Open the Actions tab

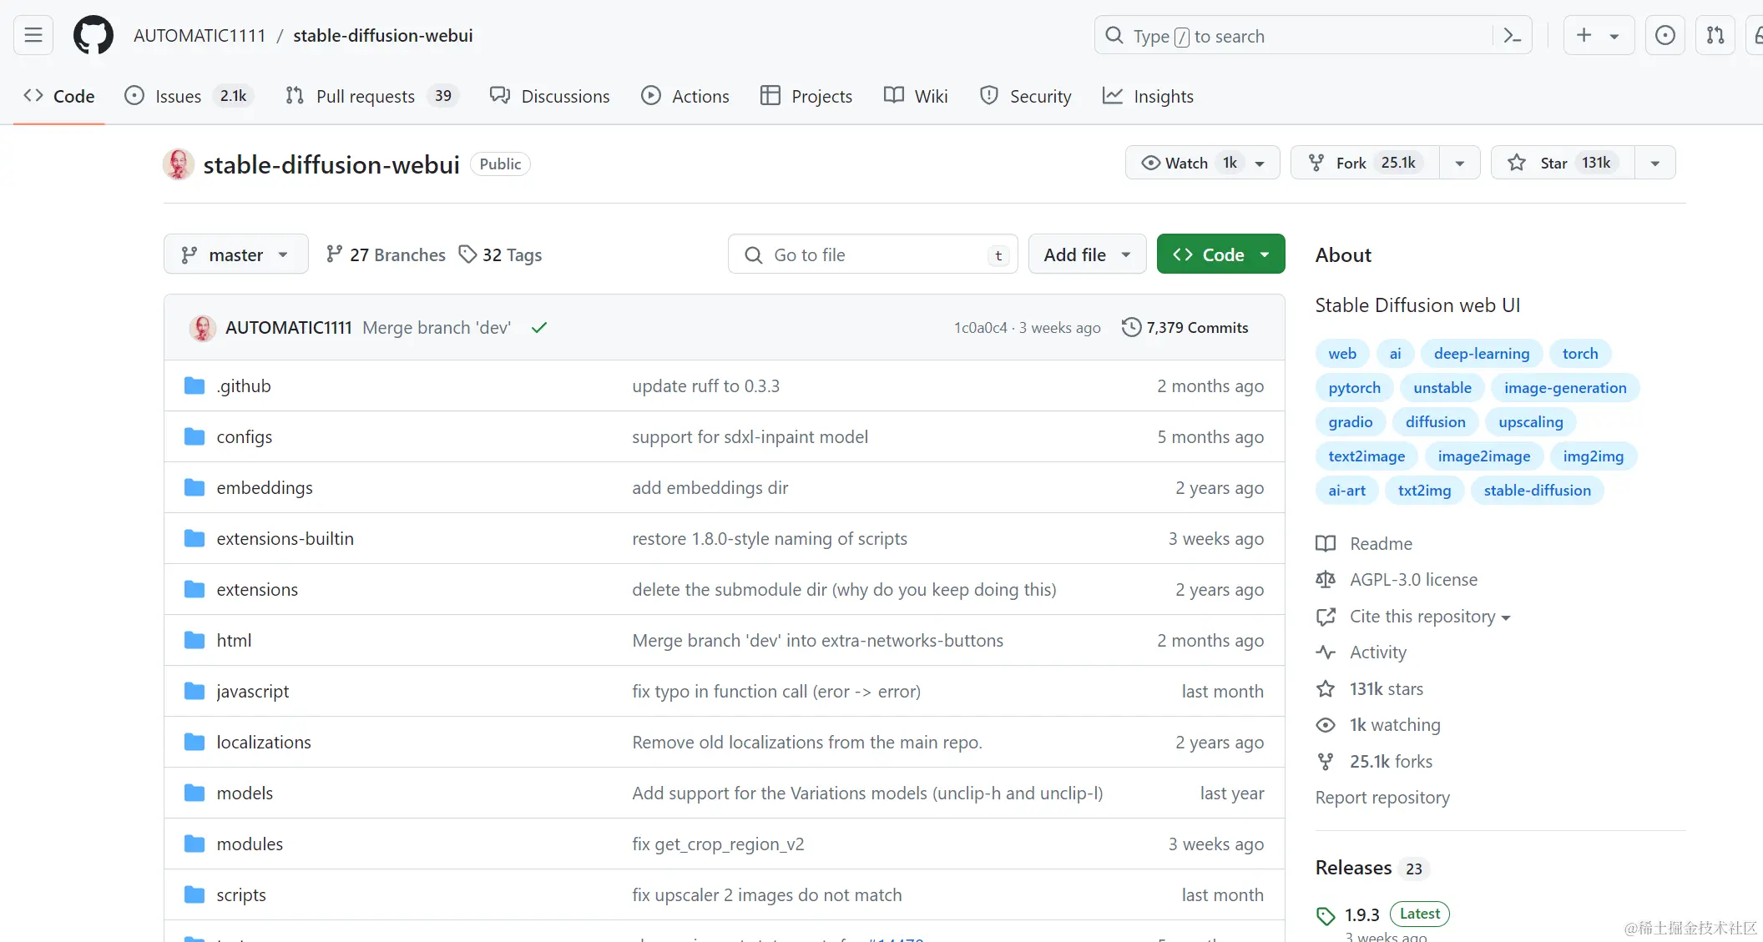click(685, 96)
